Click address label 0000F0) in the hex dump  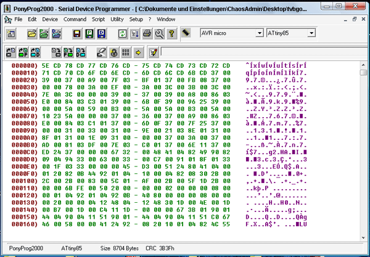25,174
